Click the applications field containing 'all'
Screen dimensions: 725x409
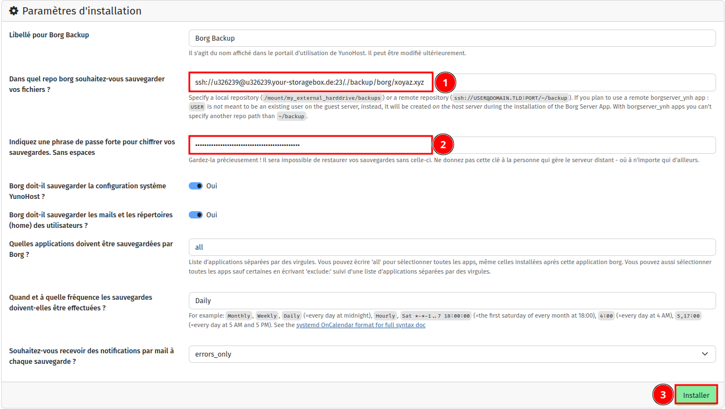point(452,247)
